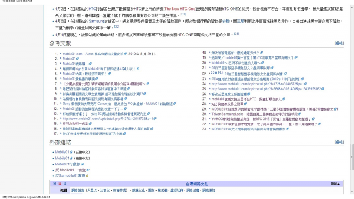Click external-link icon after Mobile01 (簡體中文)
This screenshot has width=354, height=199.
pyautogui.click(x=71, y=158)
